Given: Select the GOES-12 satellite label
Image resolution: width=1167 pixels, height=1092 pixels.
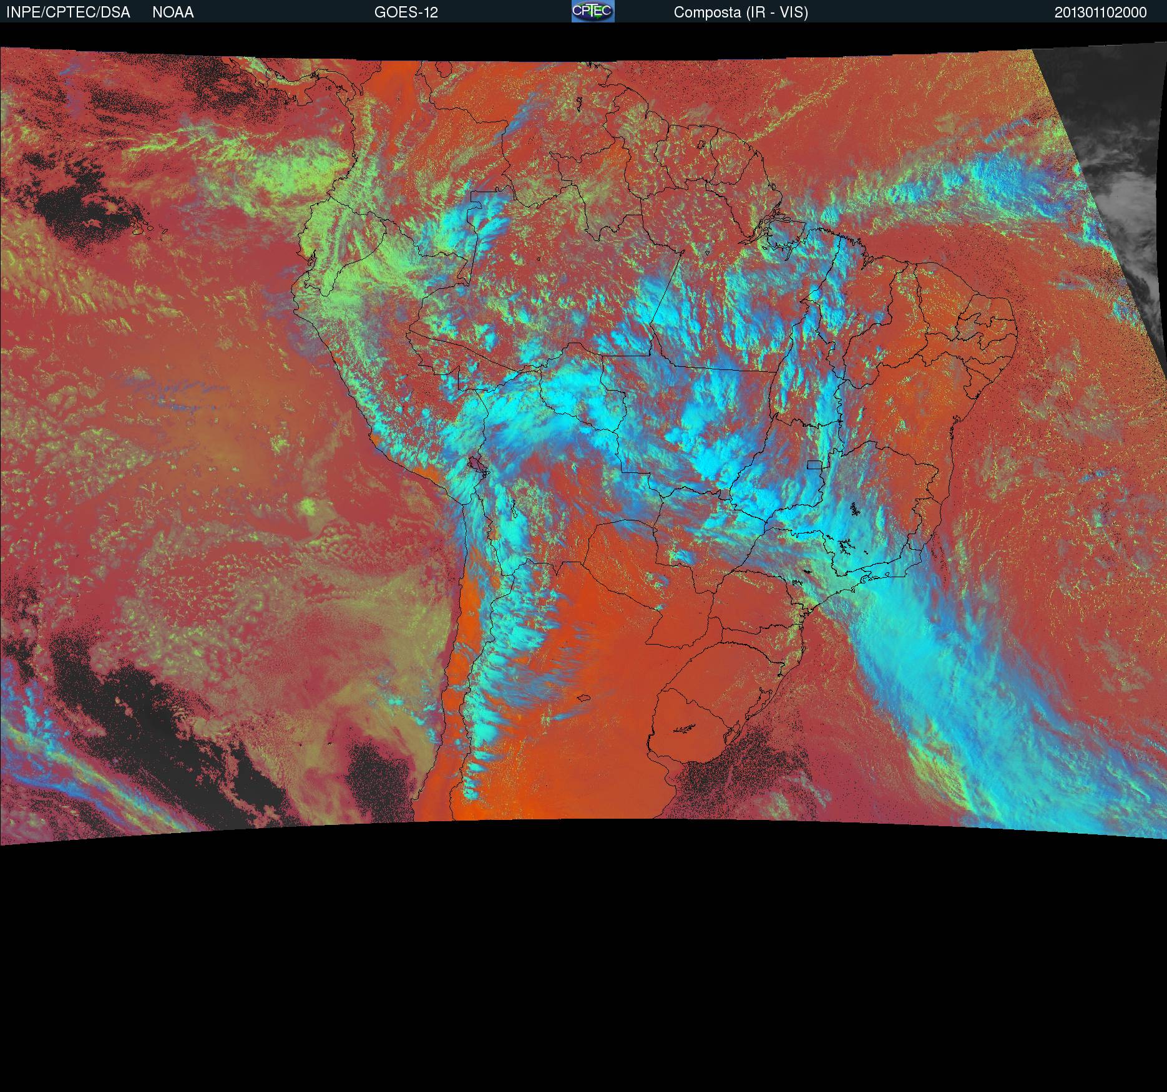Looking at the screenshot, I should [x=406, y=12].
